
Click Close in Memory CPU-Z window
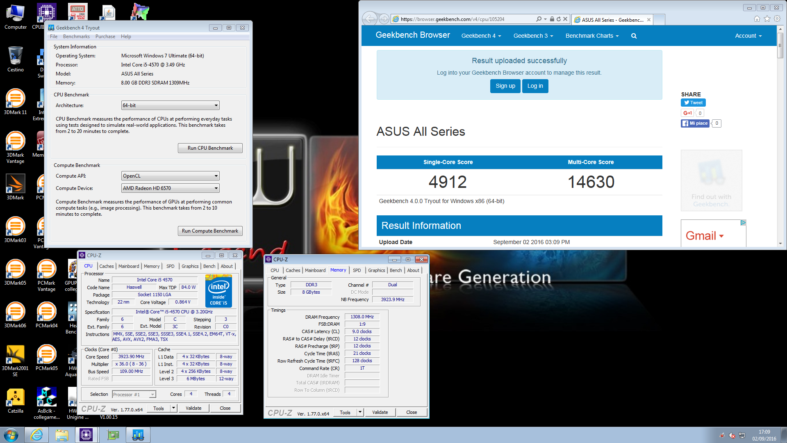[412, 412]
